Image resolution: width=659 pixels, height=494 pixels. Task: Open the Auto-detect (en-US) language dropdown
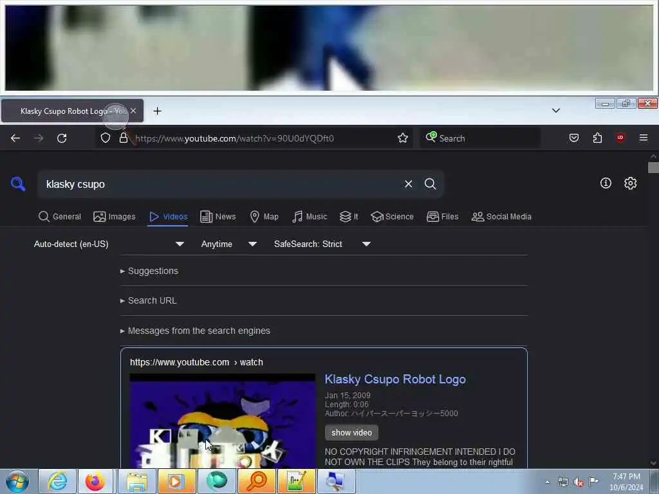click(109, 244)
